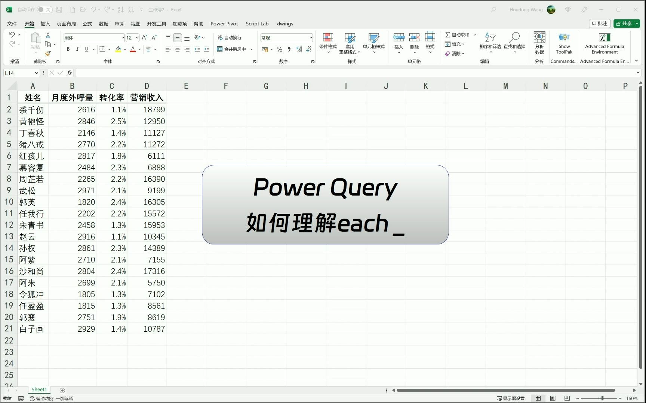This screenshot has height=403, width=646.
Task: Open the Power Pivot tab
Action: (224, 24)
